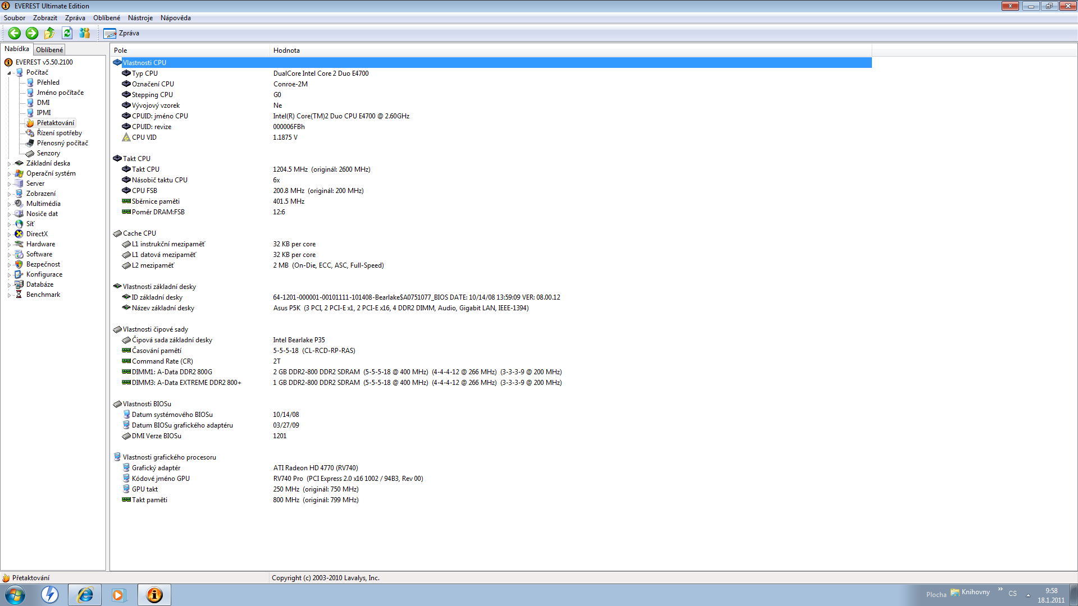
Task: Click the users icon in the toolbar
Action: pos(85,33)
